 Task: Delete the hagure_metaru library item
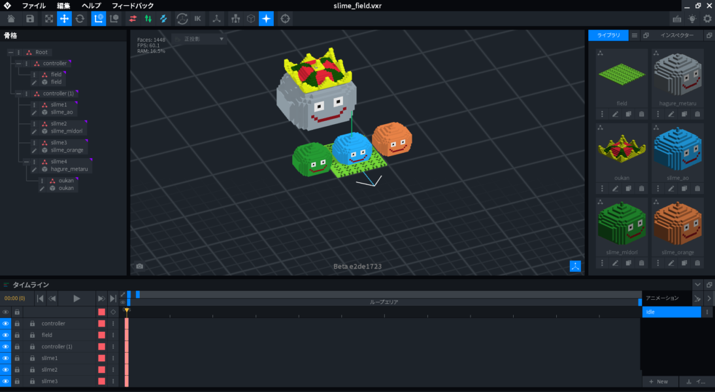(697, 114)
